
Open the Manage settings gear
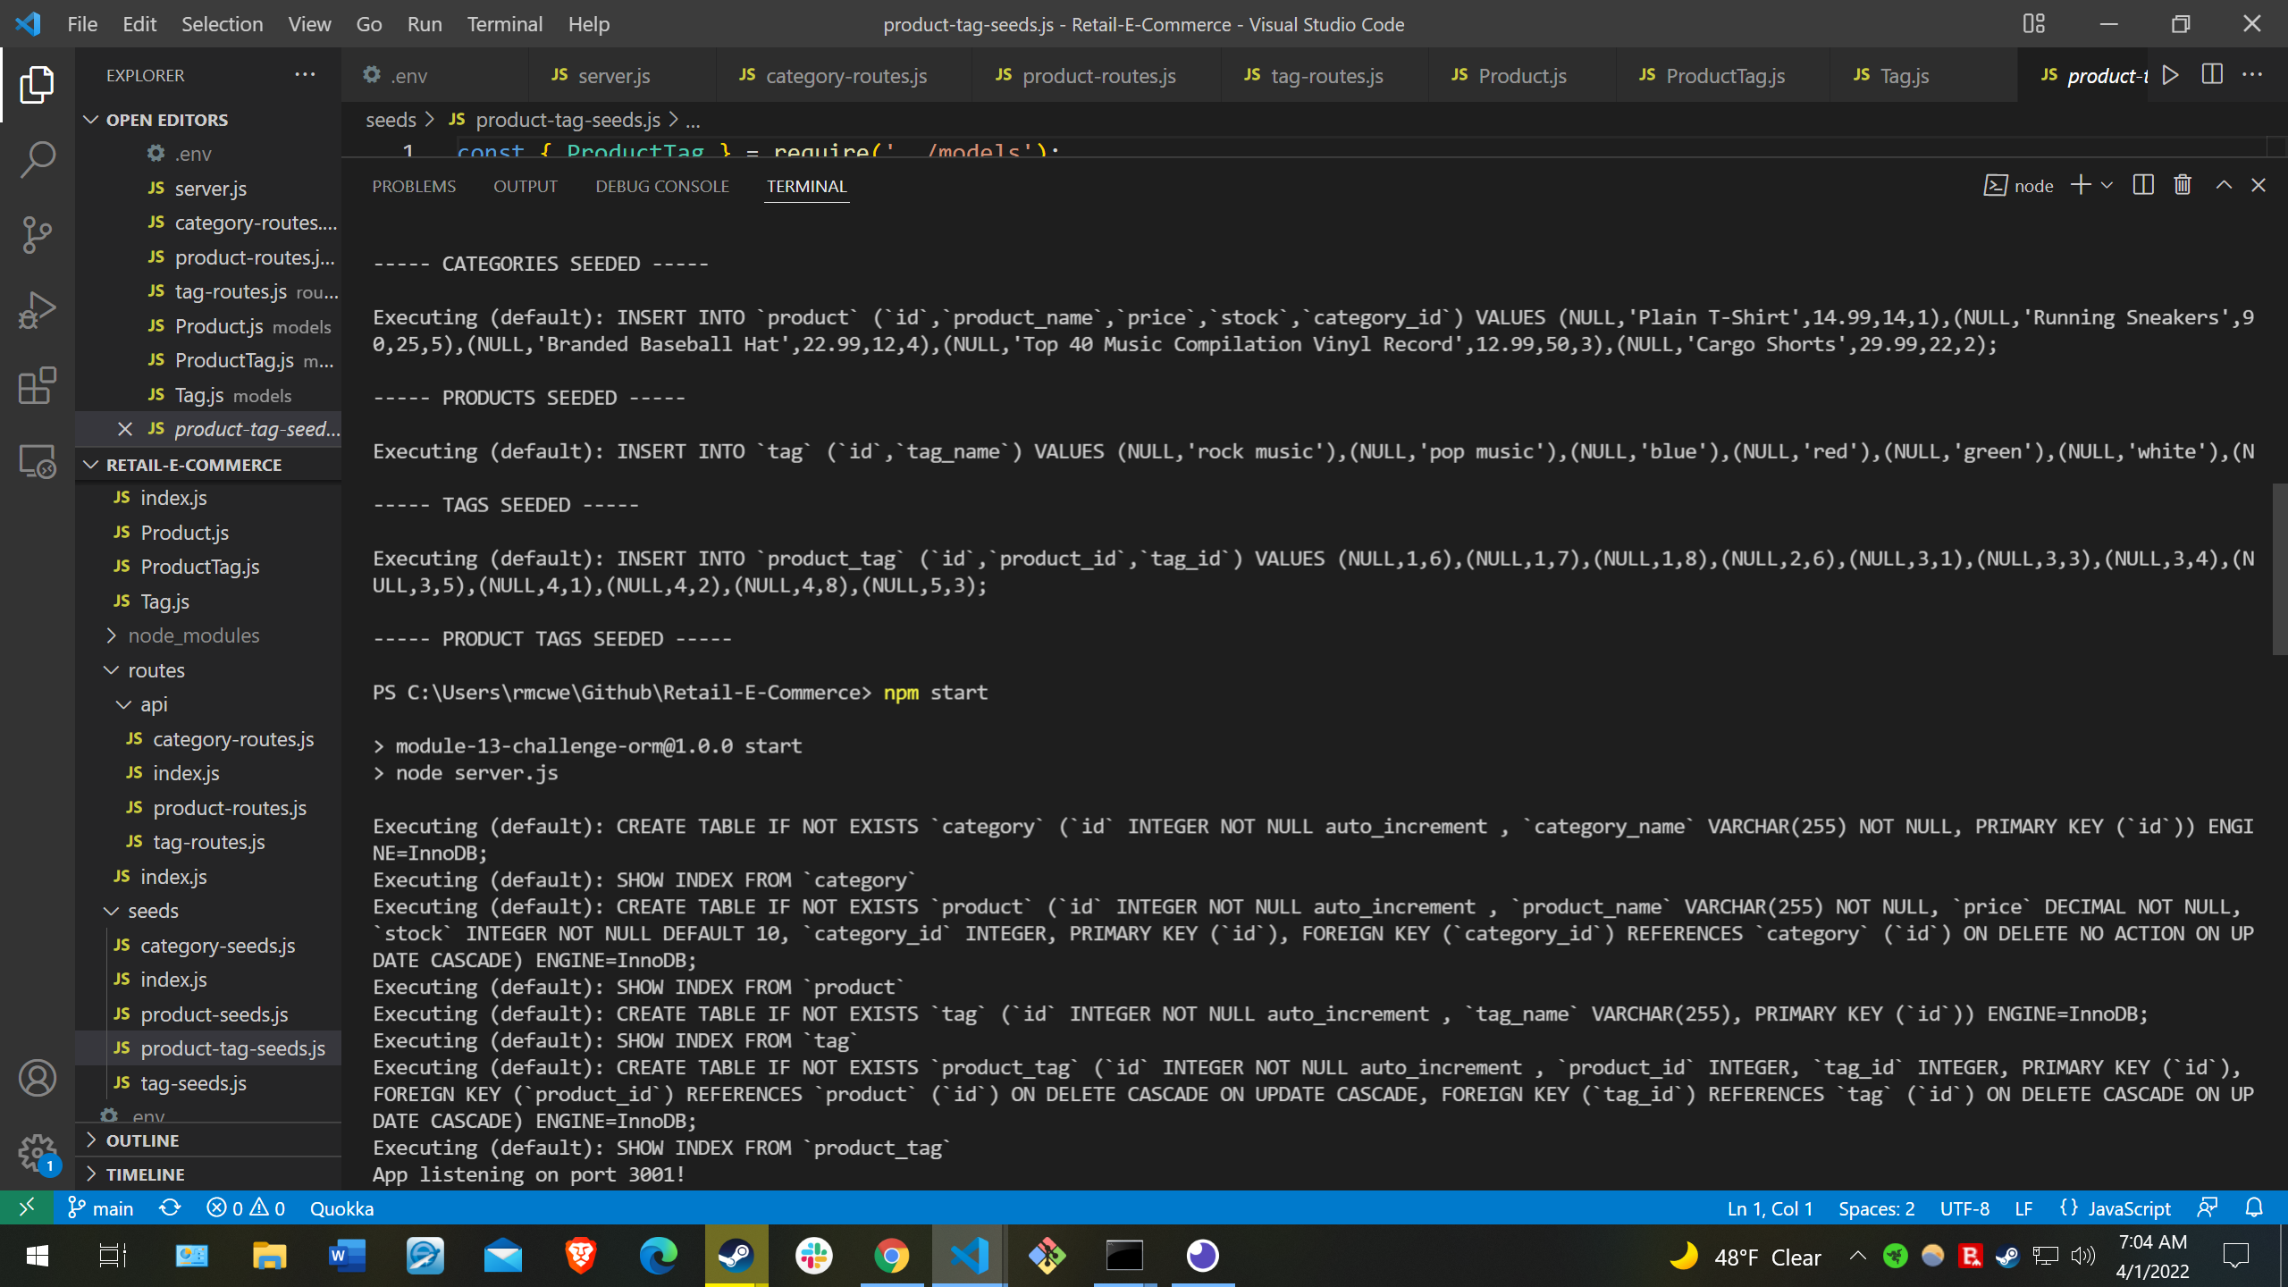pyautogui.click(x=37, y=1153)
